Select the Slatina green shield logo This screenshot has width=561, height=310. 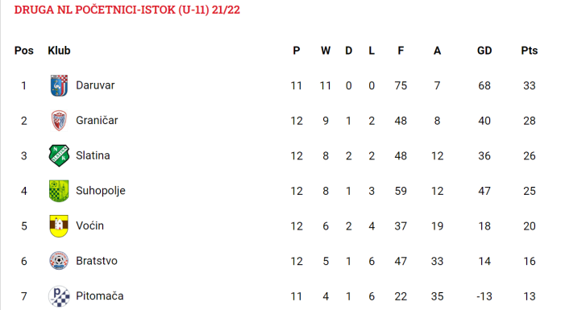59,155
